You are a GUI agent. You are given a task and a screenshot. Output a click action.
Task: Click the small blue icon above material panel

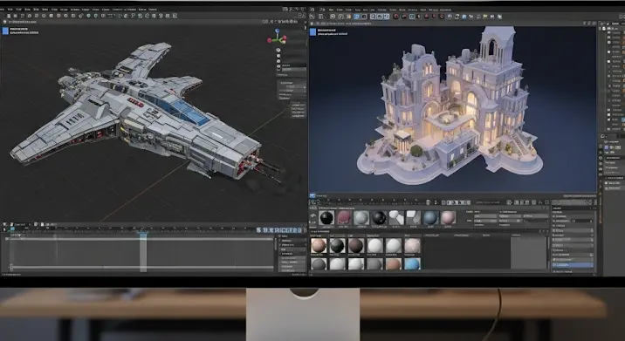click(x=312, y=196)
